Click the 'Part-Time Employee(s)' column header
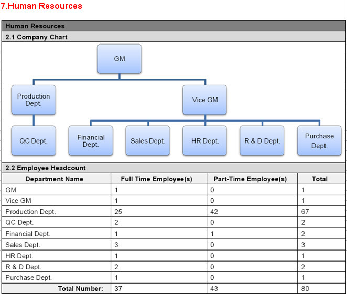The width and height of the screenshot is (347, 294). 252,179
